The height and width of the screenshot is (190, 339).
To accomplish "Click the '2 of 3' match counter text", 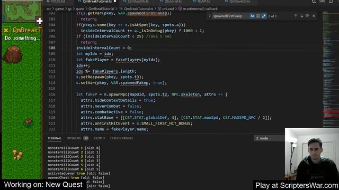I will tap(272, 16).
